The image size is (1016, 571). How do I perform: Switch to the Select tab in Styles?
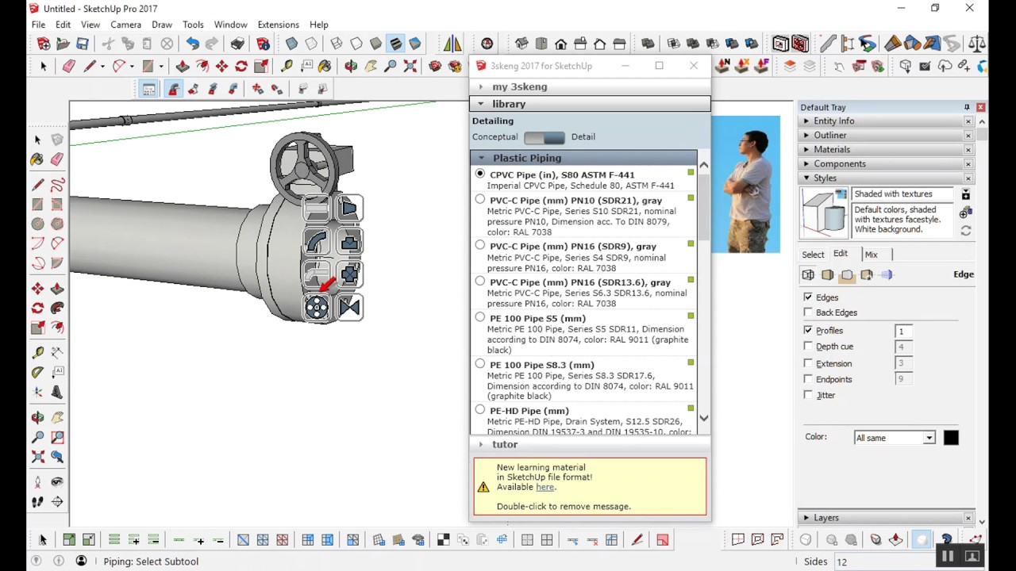[x=813, y=255]
